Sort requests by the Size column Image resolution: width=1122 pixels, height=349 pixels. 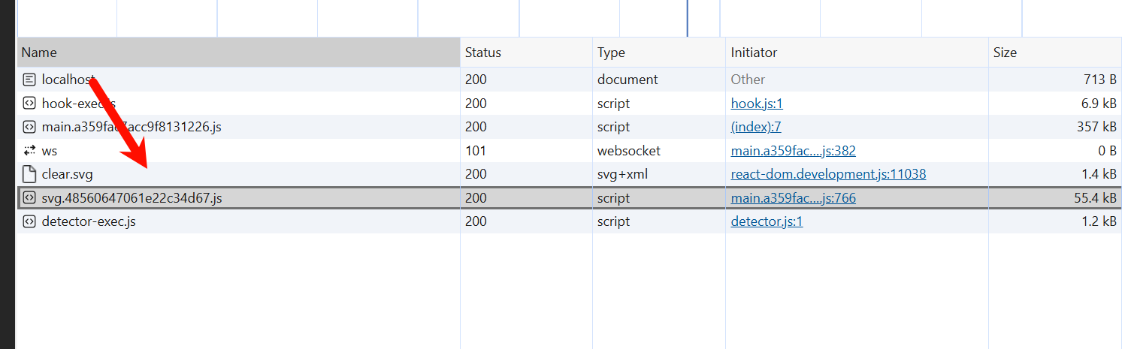pos(1005,53)
